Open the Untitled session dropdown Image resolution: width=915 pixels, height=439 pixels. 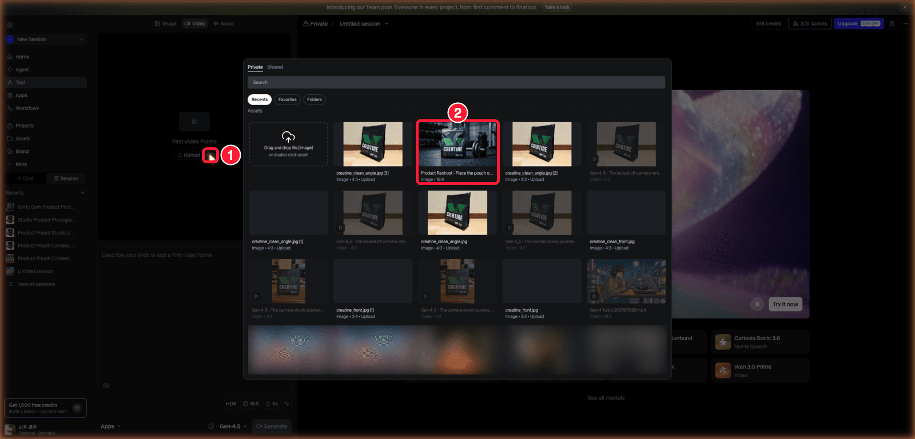pyautogui.click(x=364, y=24)
